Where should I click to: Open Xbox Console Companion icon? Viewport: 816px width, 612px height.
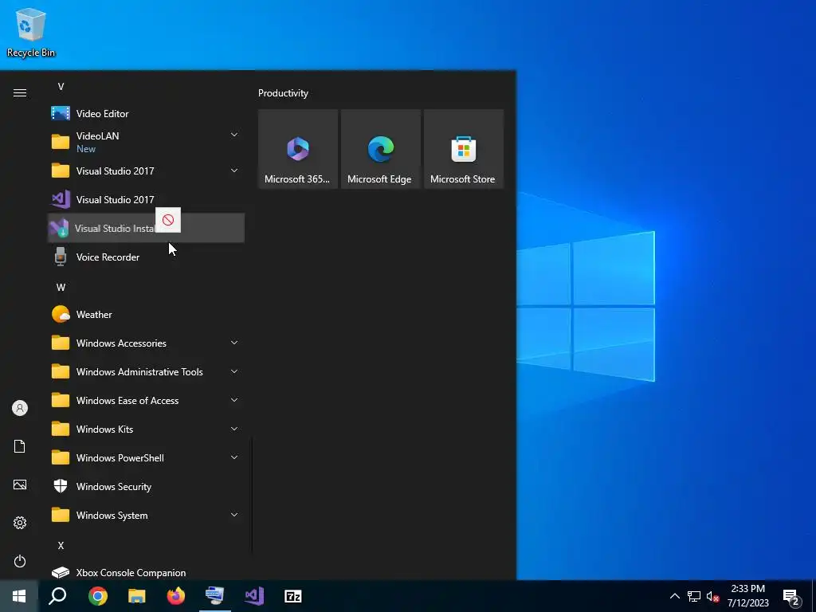point(61,572)
